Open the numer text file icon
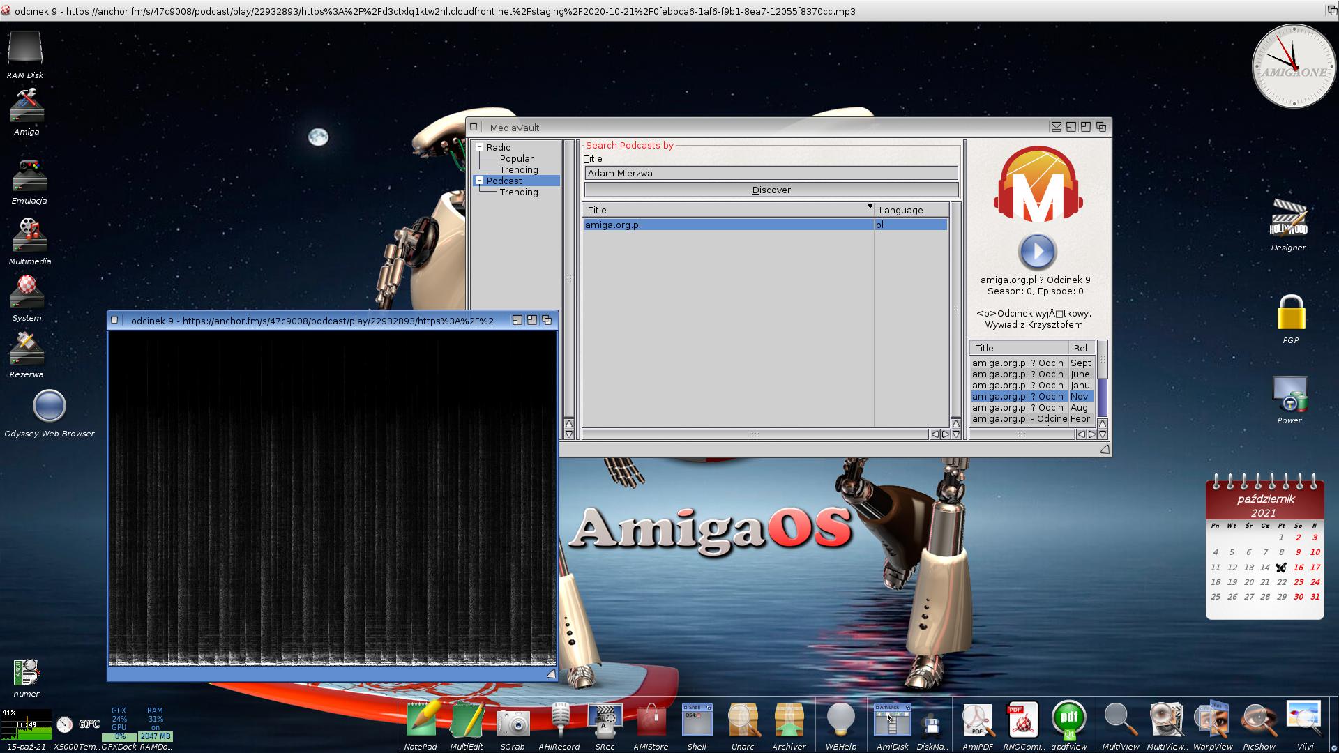This screenshot has width=1339, height=753. pyautogui.click(x=27, y=673)
